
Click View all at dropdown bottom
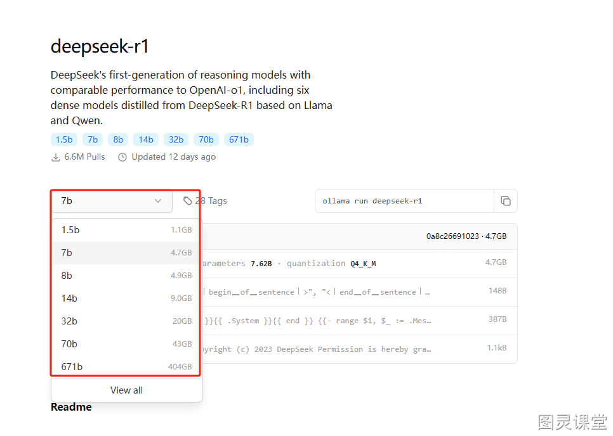[x=127, y=390]
